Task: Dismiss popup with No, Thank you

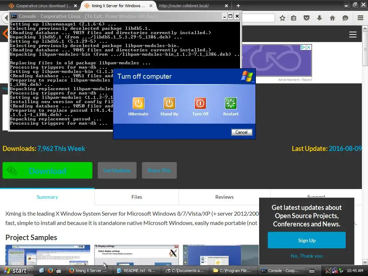Action: (307, 256)
